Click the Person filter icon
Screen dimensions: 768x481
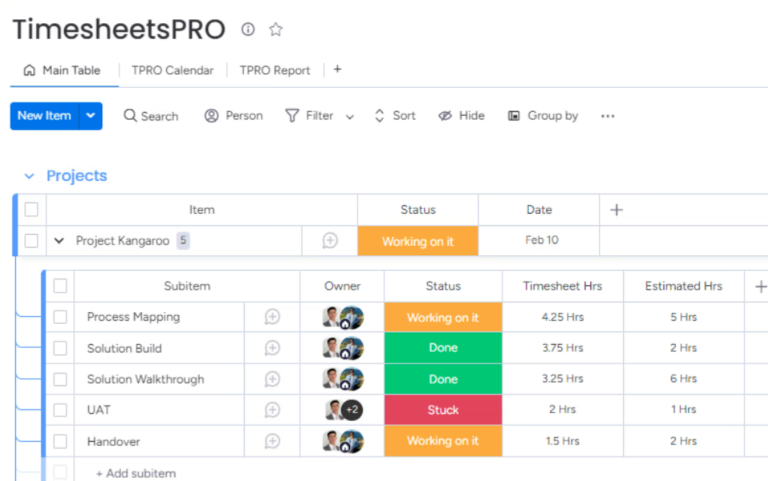[x=212, y=116]
